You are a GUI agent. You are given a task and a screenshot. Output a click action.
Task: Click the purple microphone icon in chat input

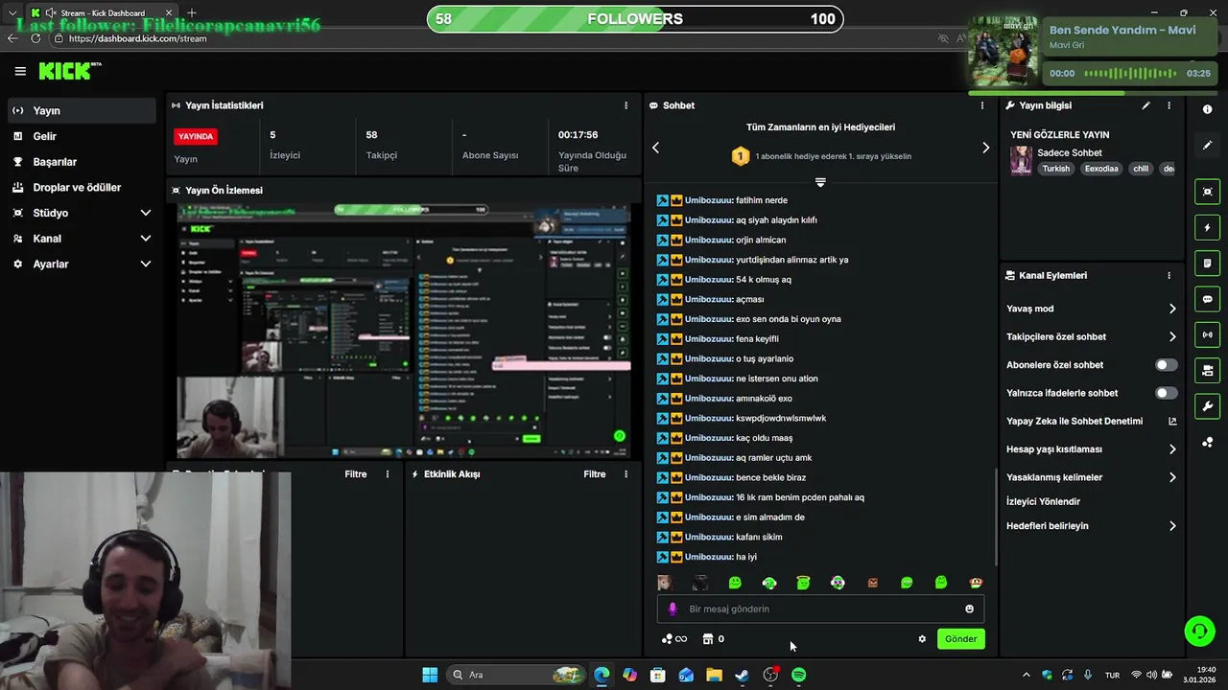tap(673, 609)
